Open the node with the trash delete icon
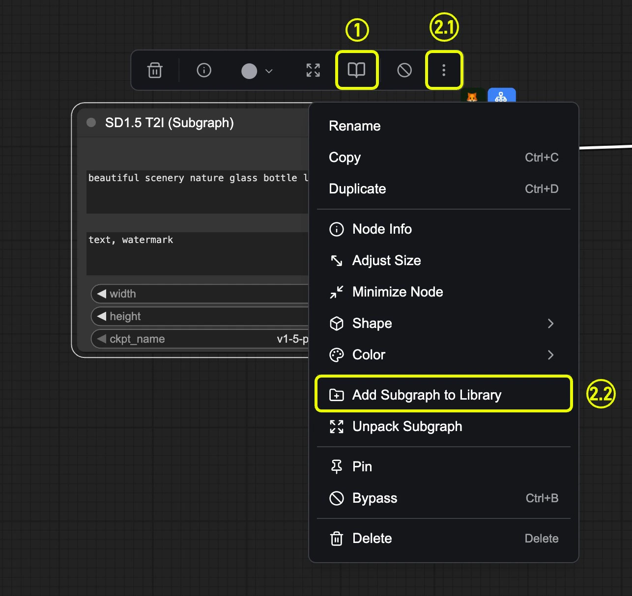This screenshot has width=632, height=596. 155,70
